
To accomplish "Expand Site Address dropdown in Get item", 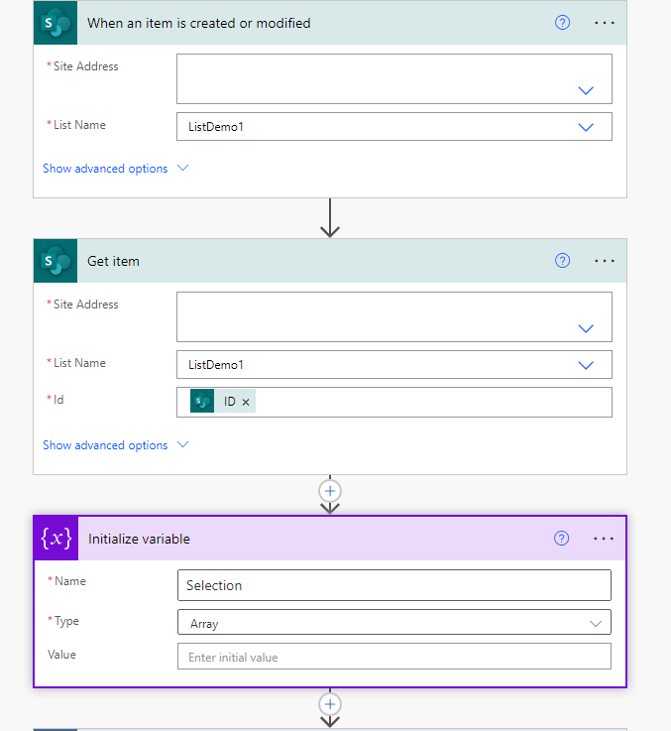I will point(586,328).
